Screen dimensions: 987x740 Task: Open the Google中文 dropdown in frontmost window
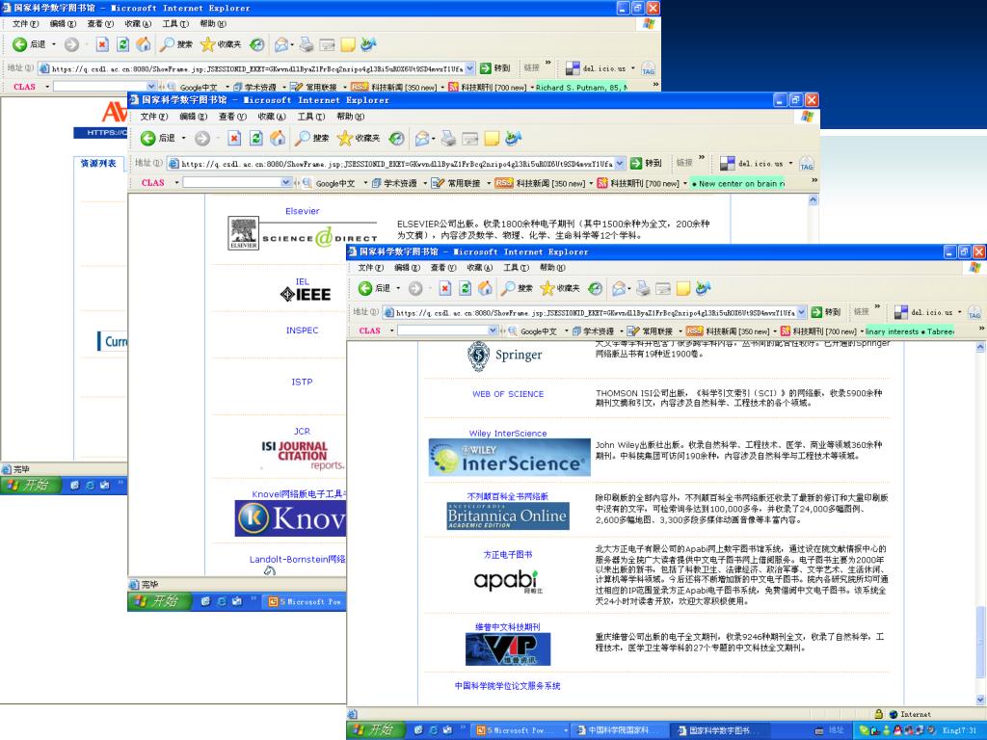coord(566,331)
